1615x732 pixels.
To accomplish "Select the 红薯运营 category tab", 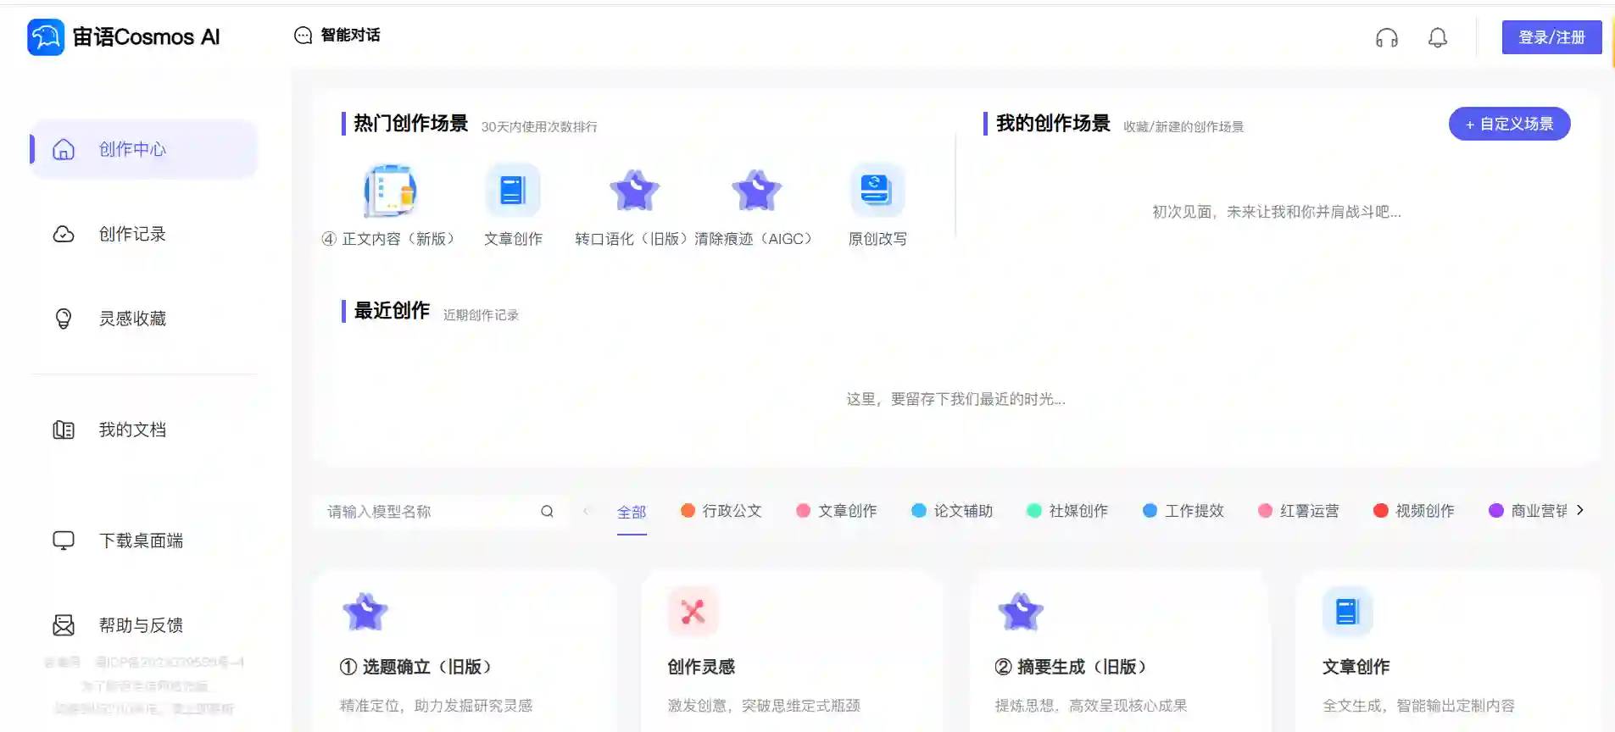I will click(1299, 511).
